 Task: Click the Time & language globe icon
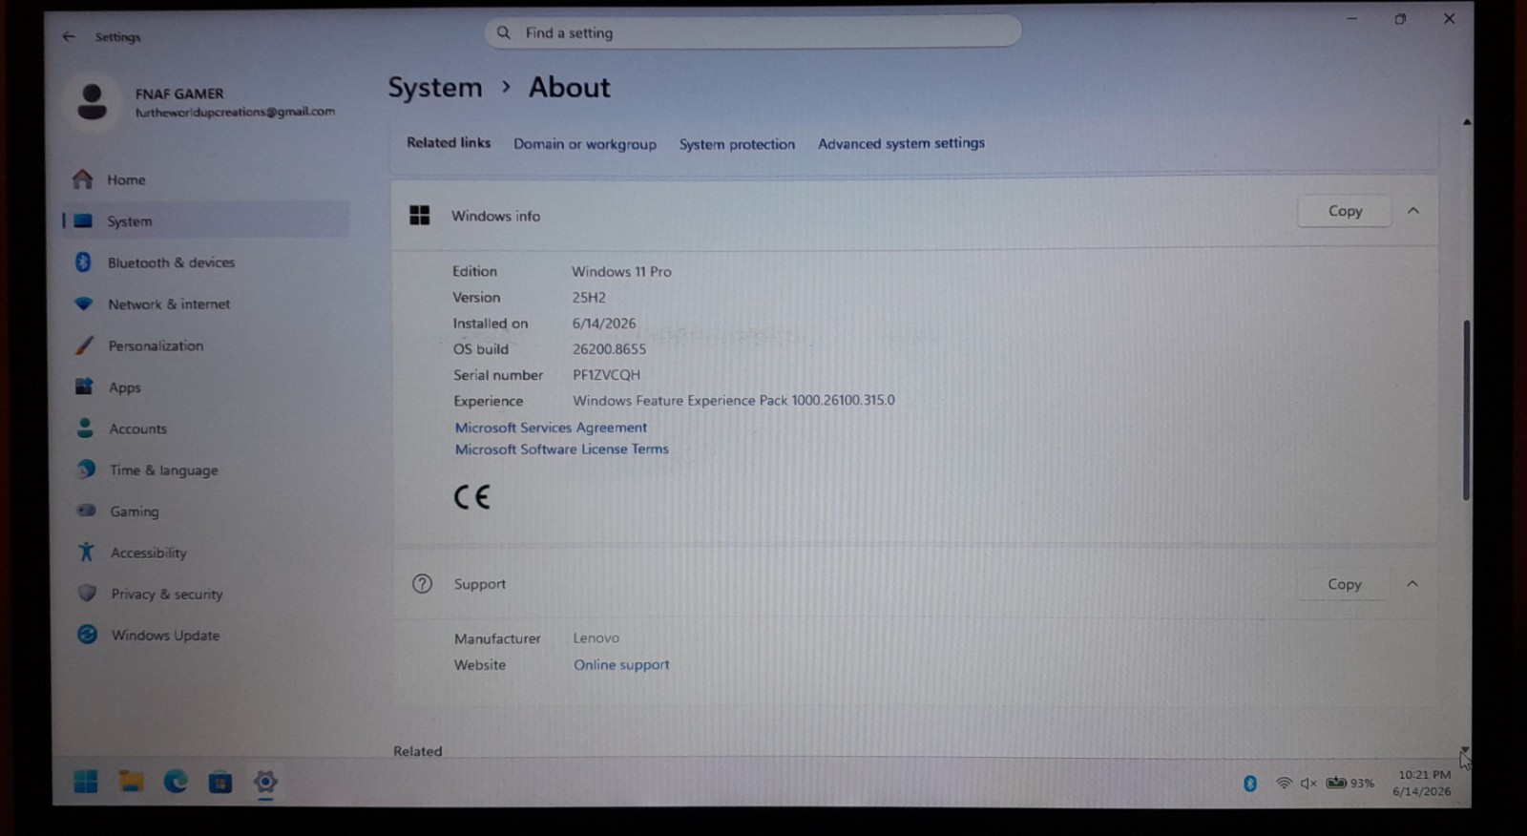pyautogui.click(x=86, y=469)
